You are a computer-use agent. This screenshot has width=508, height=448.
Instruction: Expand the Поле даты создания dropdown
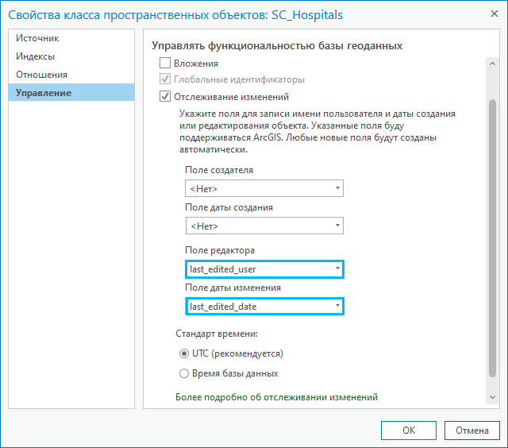(x=264, y=226)
